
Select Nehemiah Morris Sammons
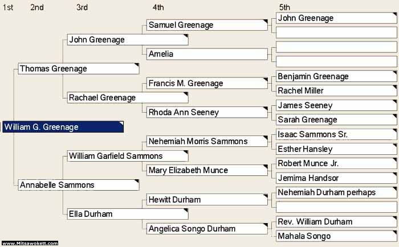206,141
